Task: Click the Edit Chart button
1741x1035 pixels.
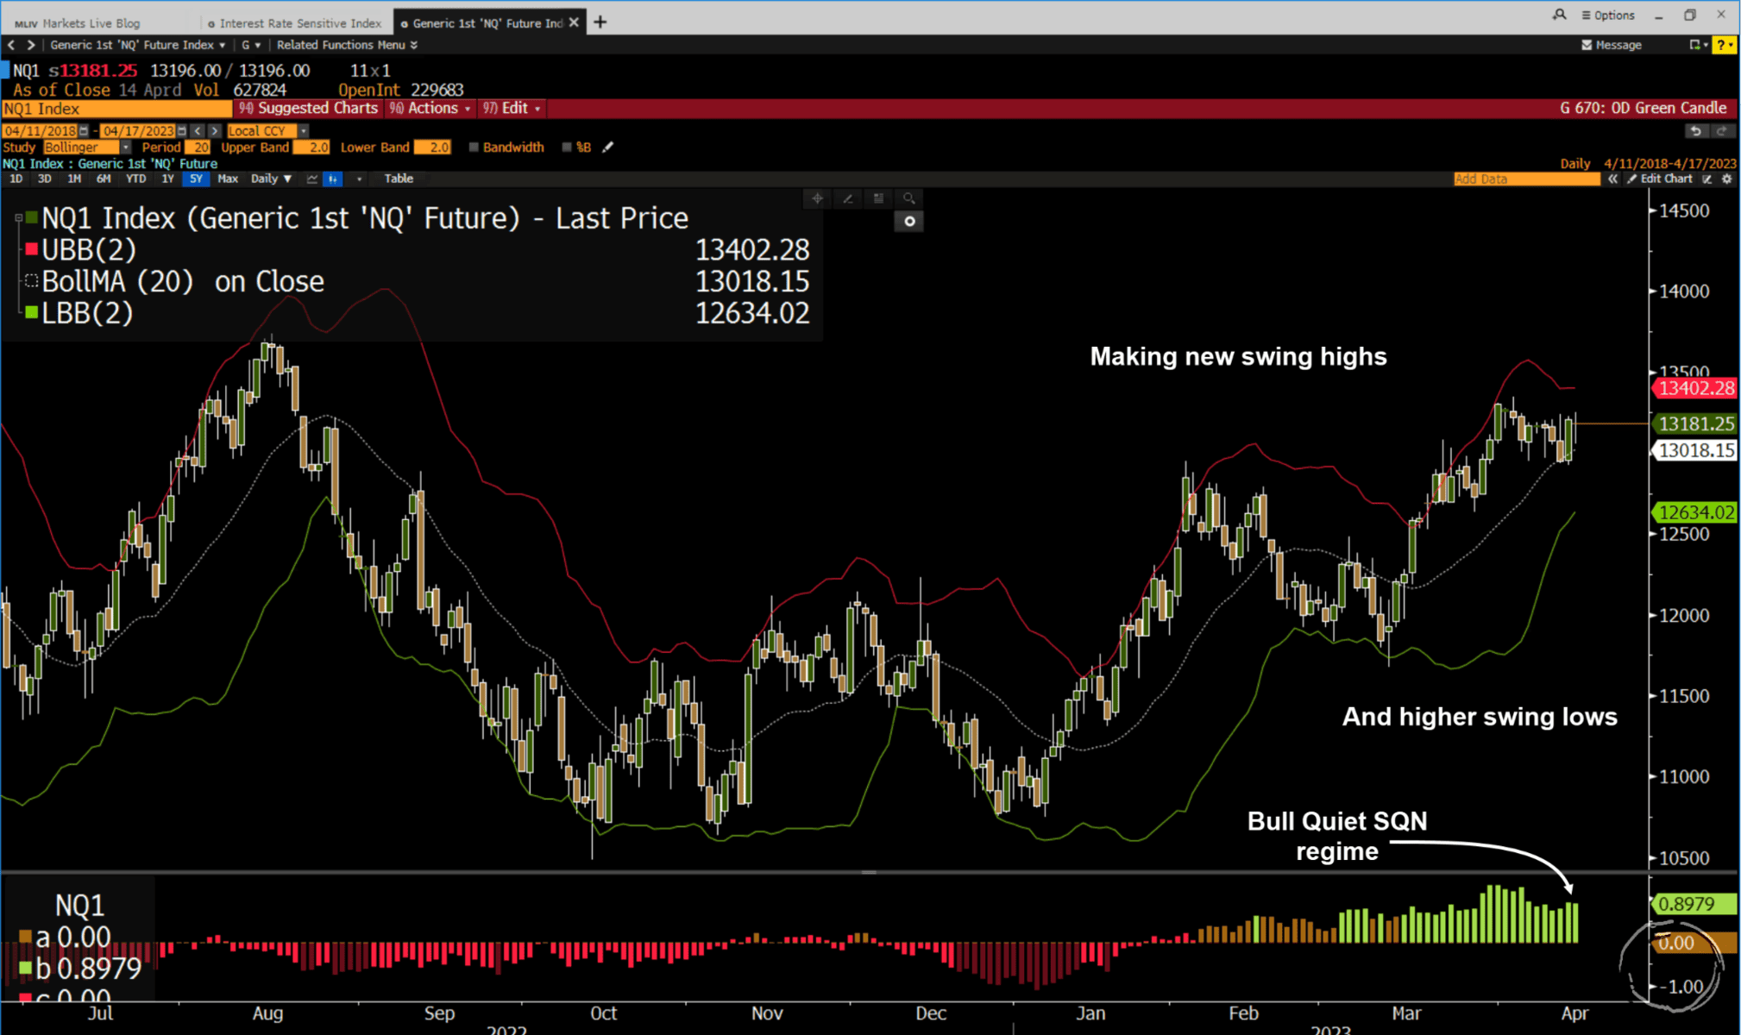Action: (1664, 179)
